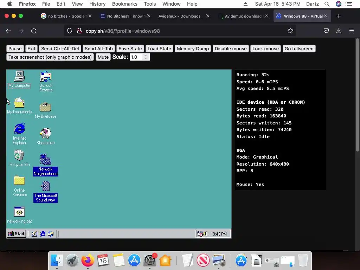
Task: Open a new Firefox tab
Action: pos(339,16)
